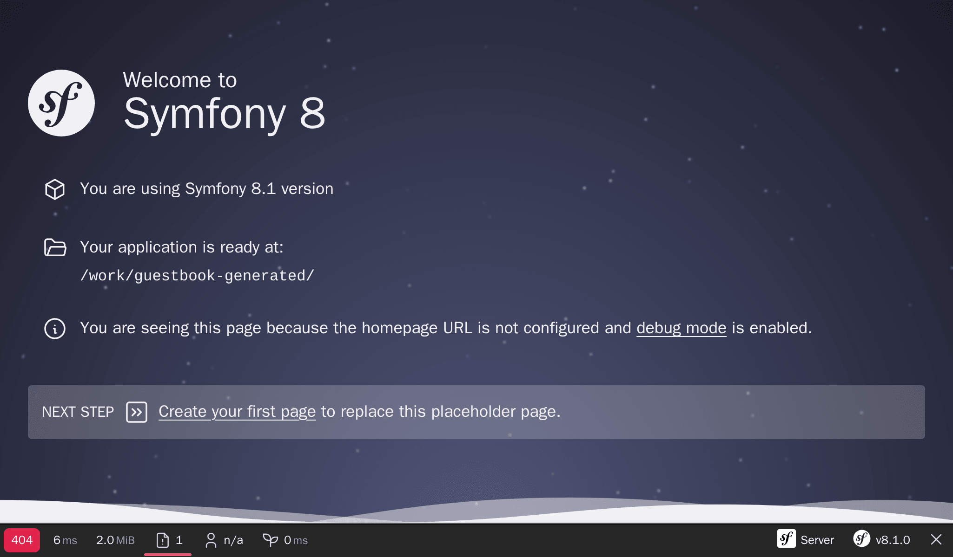953x557 pixels.
Task: Open the 2.0 MiB memory usage panel
Action: (115, 540)
